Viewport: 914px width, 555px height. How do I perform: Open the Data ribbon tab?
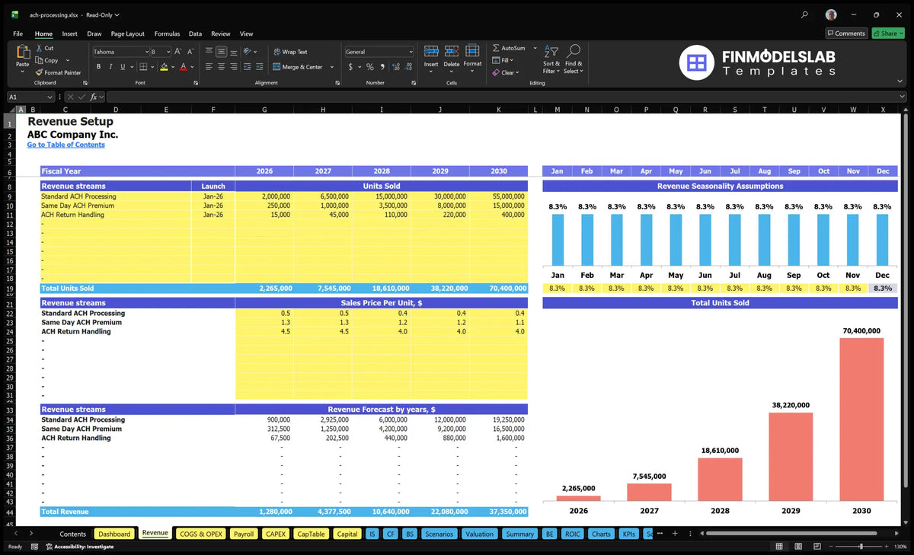pyautogui.click(x=195, y=33)
